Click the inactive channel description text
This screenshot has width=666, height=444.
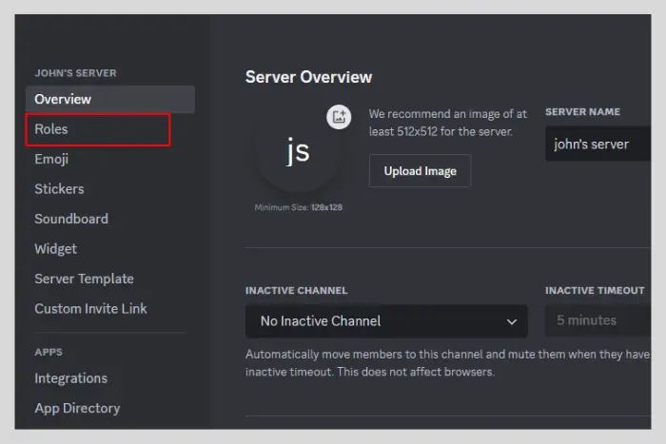[448, 363]
